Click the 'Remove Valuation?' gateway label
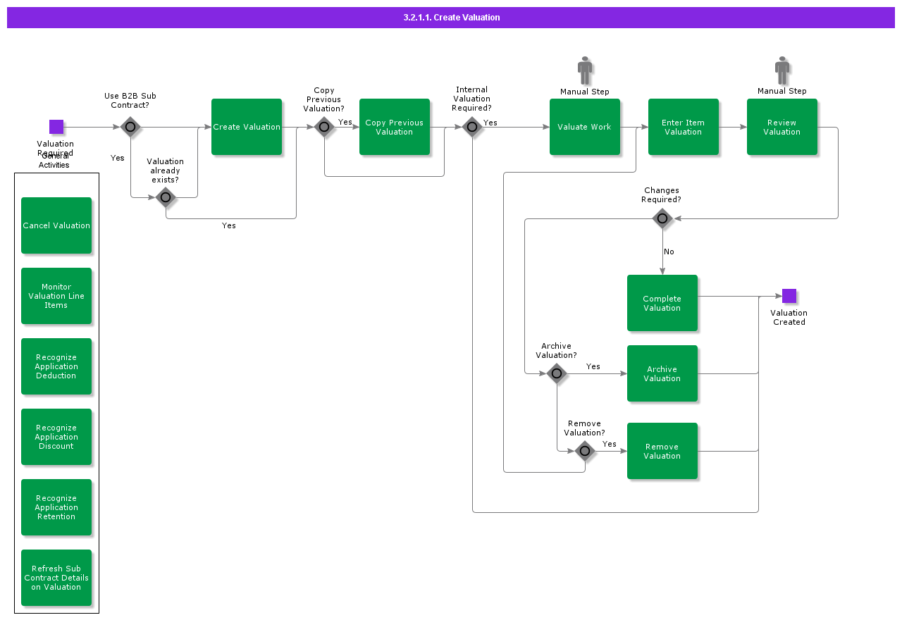Image resolution: width=902 pixels, height=620 pixels. click(585, 428)
